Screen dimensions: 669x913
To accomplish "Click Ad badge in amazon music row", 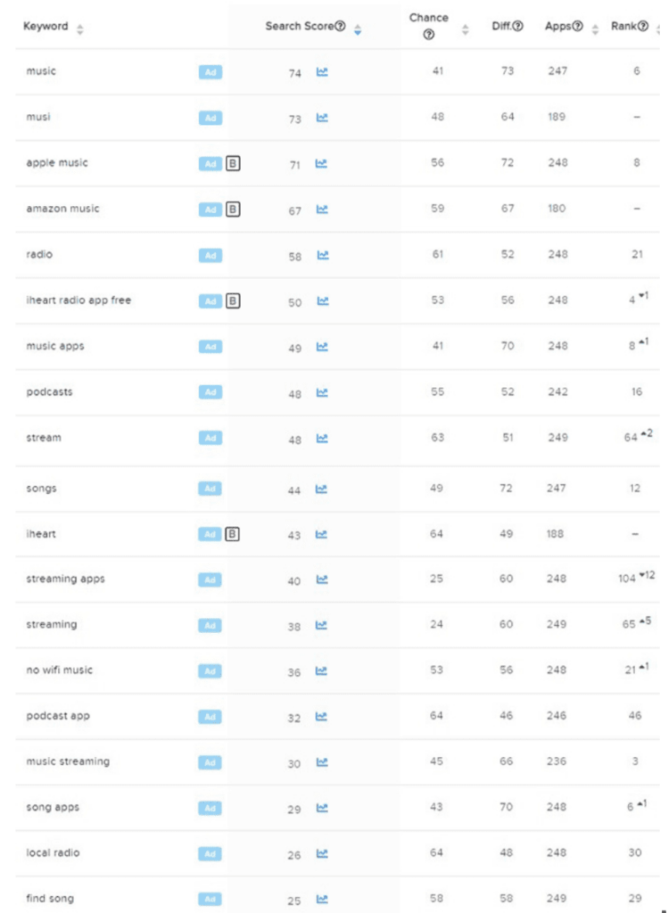I will (211, 210).
